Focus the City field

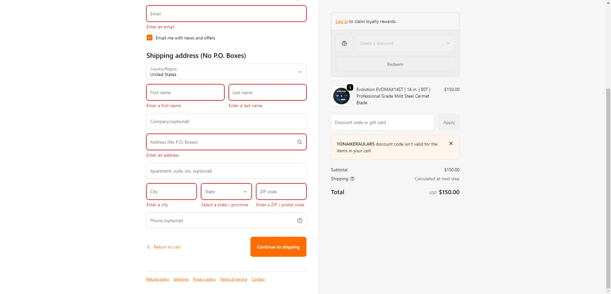(171, 192)
